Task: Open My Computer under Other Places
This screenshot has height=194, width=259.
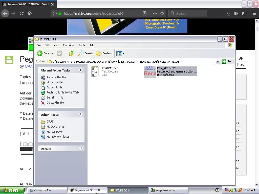Action: point(55,132)
